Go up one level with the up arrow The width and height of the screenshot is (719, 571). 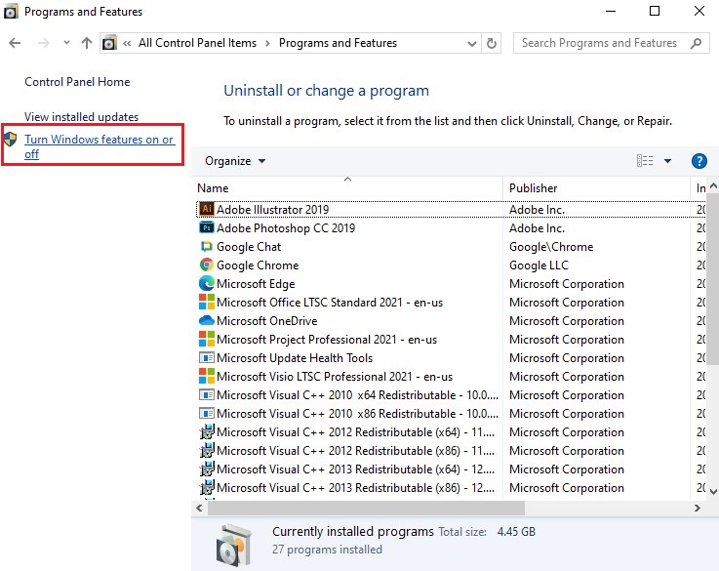pyautogui.click(x=87, y=43)
